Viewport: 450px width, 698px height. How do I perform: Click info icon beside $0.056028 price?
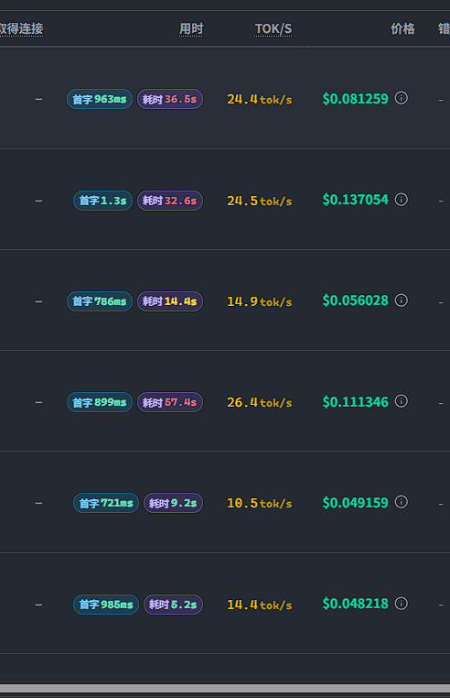[x=402, y=300]
